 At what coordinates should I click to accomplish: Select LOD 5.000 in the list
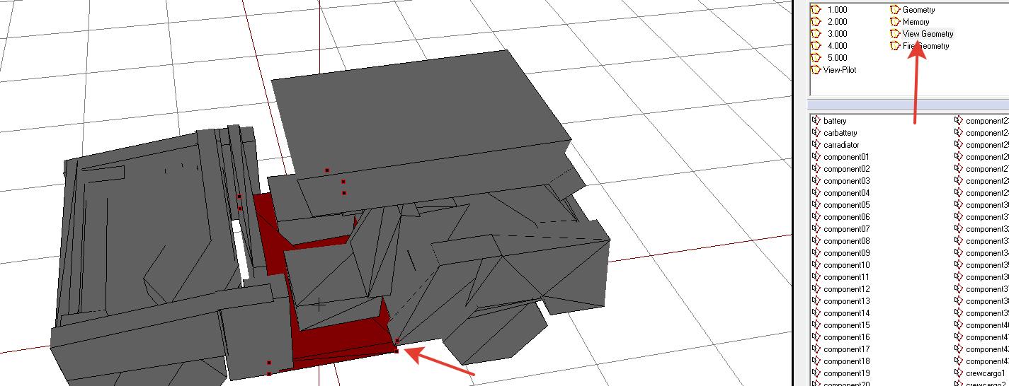pos(836,58)
